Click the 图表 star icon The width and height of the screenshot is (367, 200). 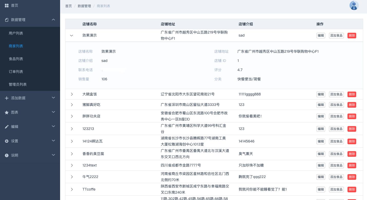coord(7,112)
